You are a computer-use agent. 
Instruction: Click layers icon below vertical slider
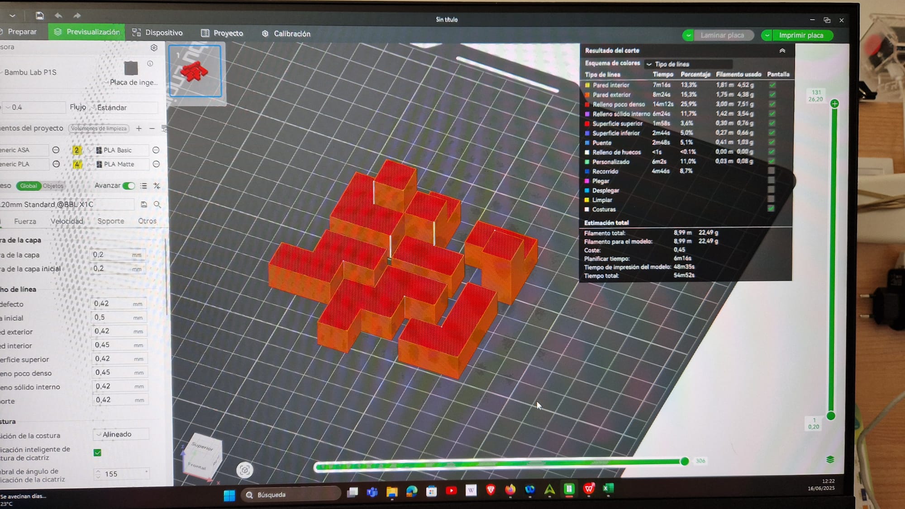[830, 460]
